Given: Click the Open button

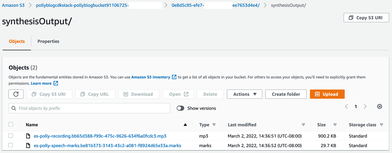Looking at the screenshot, I should click(178, 94).
